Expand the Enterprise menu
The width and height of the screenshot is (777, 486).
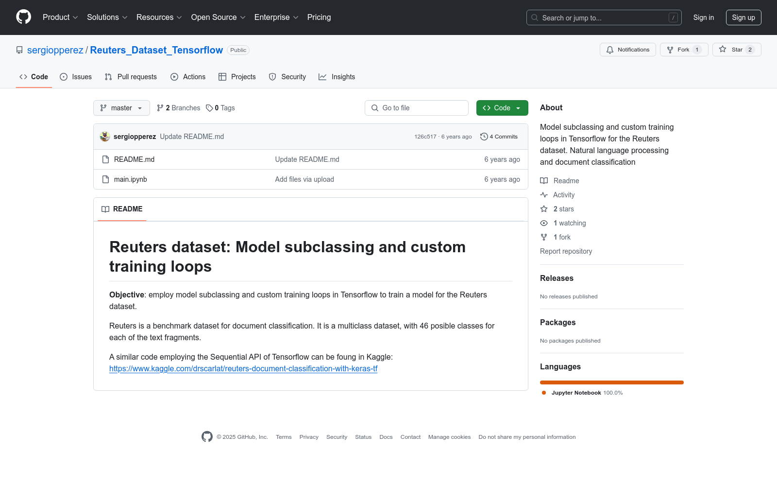pos(276,17)
